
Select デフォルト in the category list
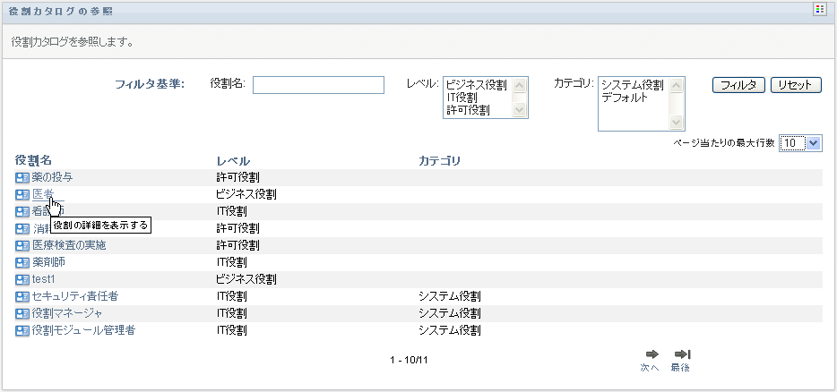(x=625, y=98)
